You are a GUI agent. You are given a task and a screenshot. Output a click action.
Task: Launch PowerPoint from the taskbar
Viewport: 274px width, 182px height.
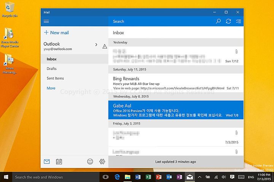[159, 177]
